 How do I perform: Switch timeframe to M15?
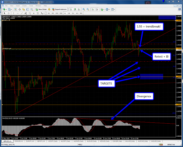57,13
